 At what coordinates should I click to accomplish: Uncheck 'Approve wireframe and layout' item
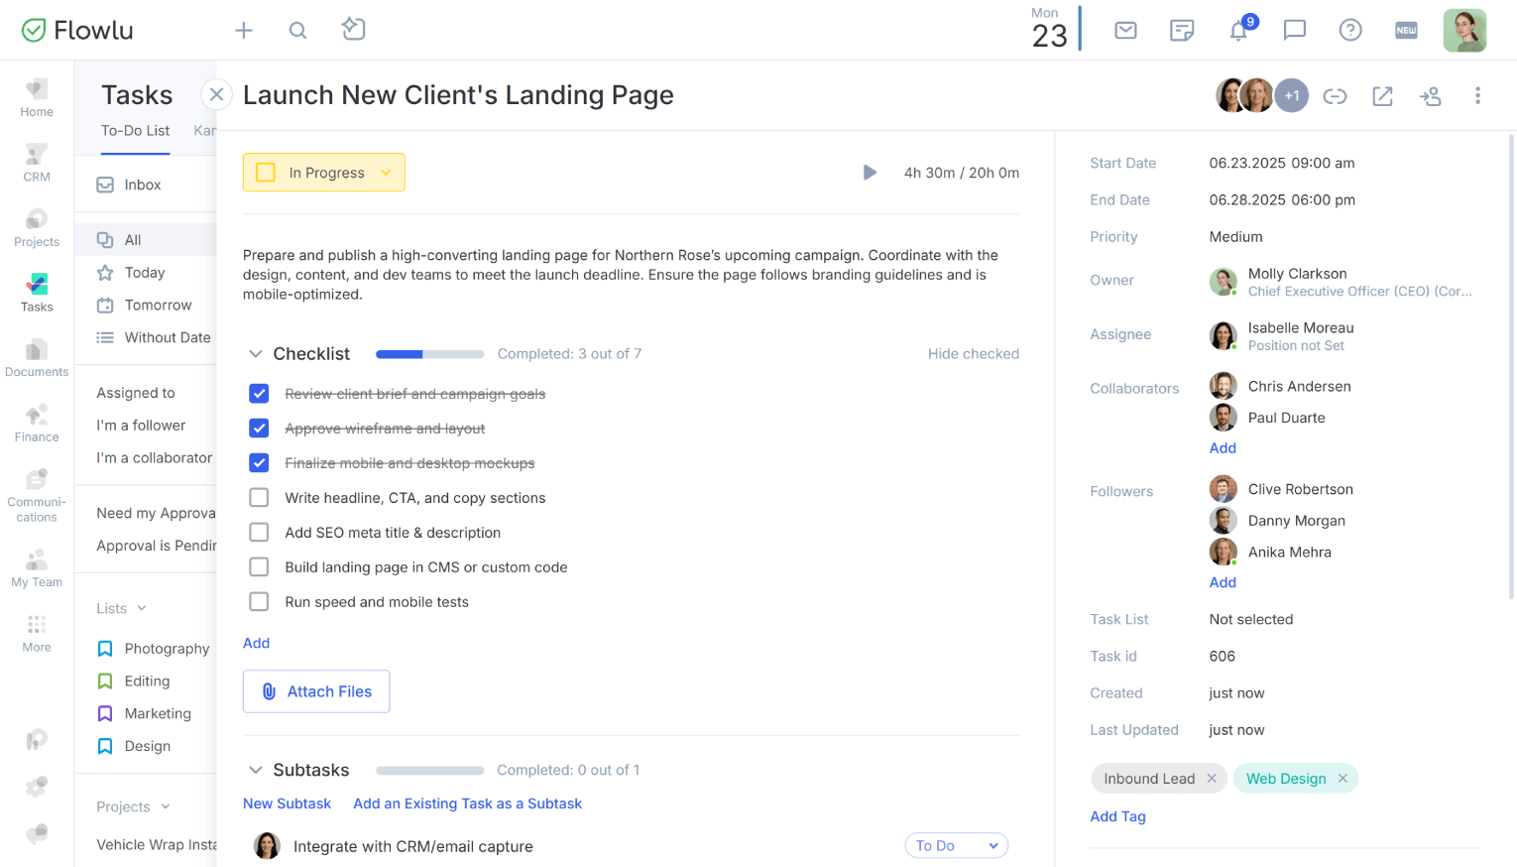click(x=259, y=429)
